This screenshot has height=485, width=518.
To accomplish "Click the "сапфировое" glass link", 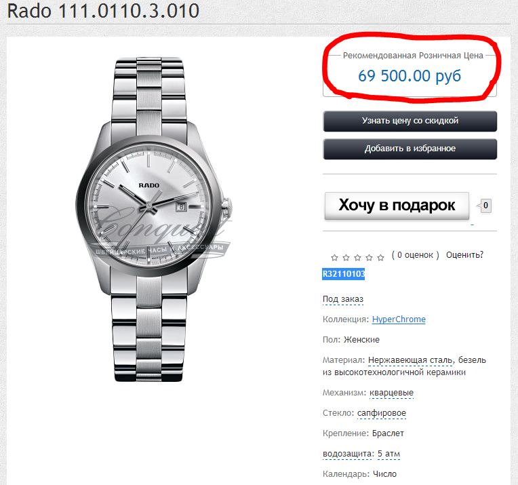I will coord(382,413).
